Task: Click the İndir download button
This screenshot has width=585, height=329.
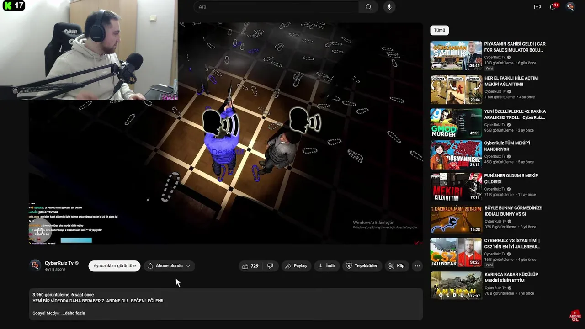Action: click(x=327, y=266)
